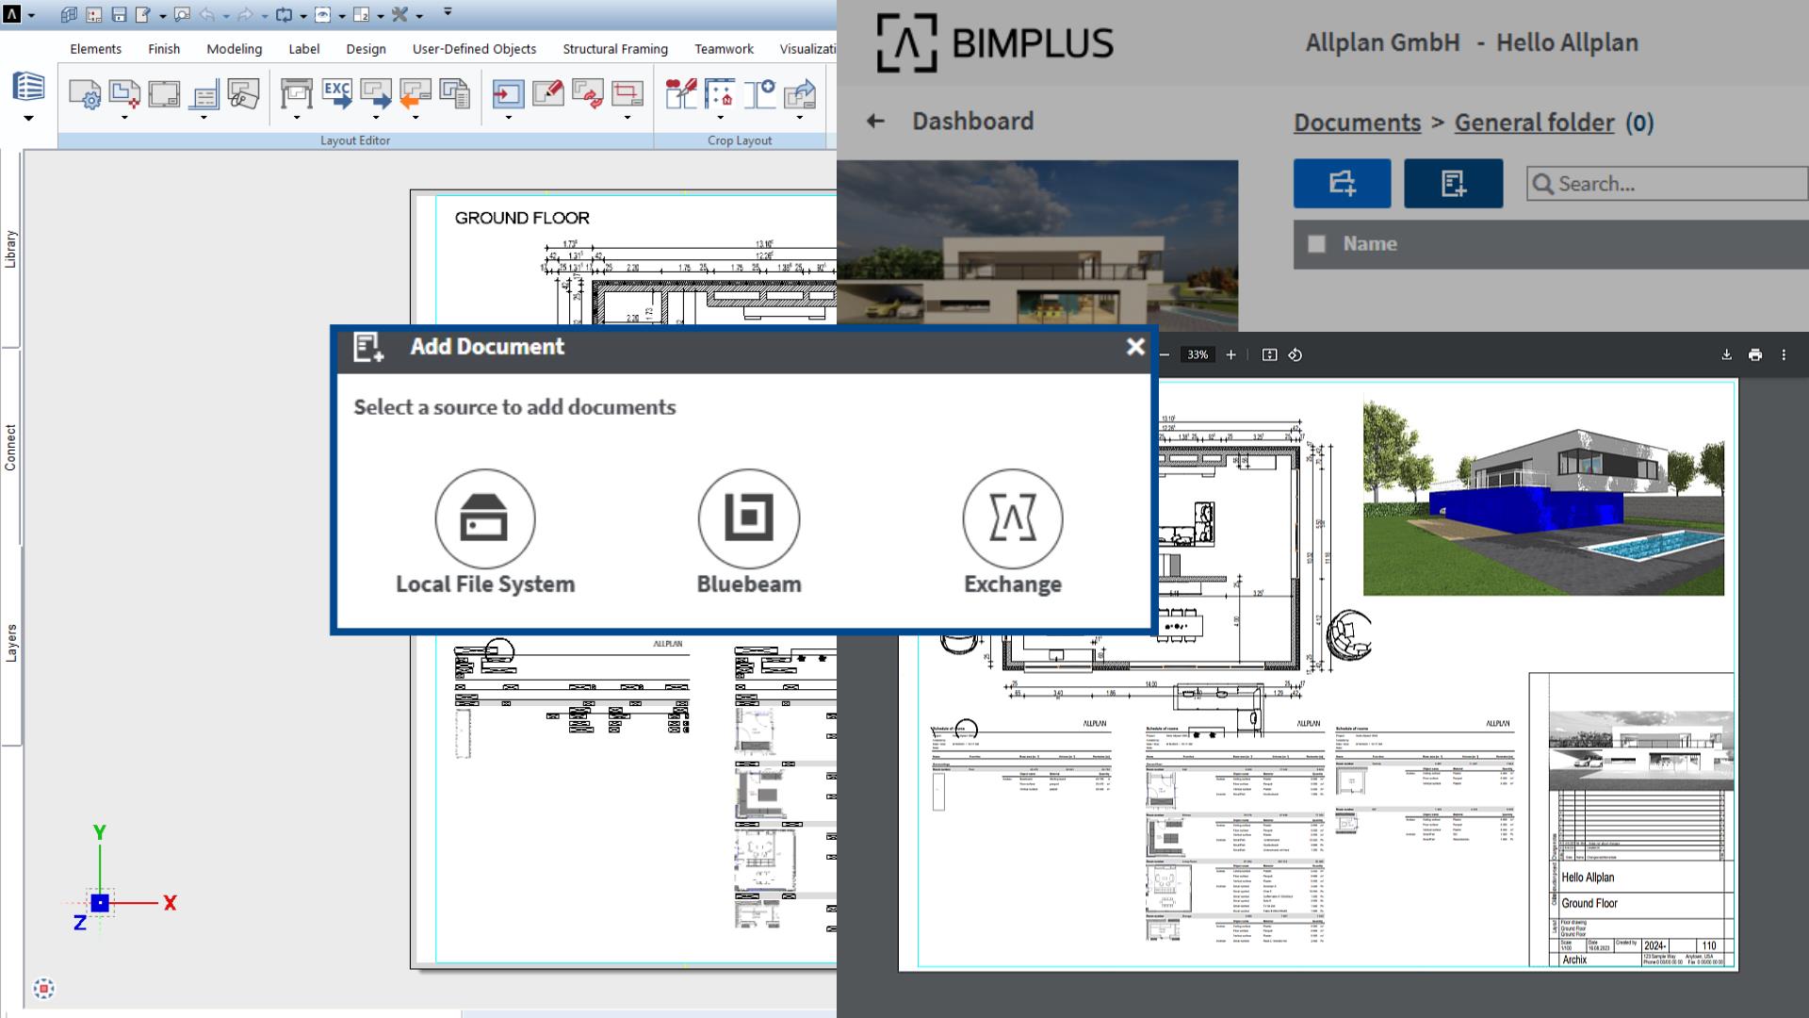Screen dimensions: 1809x1018
Task: Click the blue add folder button in Bimplus
Action: point(1342,183)
